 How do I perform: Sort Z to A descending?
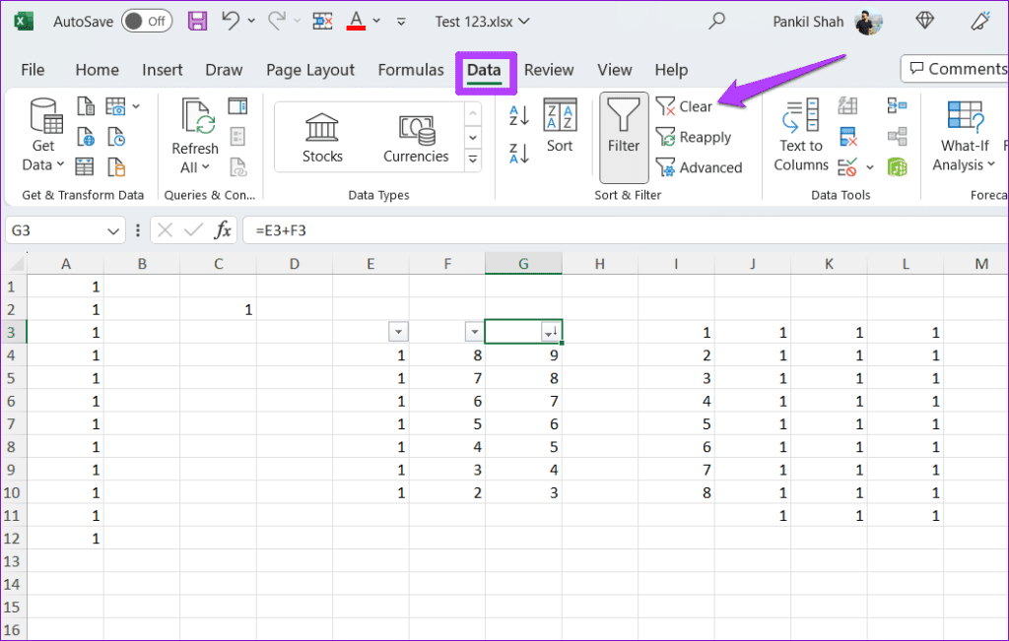(x=519, y=154)
